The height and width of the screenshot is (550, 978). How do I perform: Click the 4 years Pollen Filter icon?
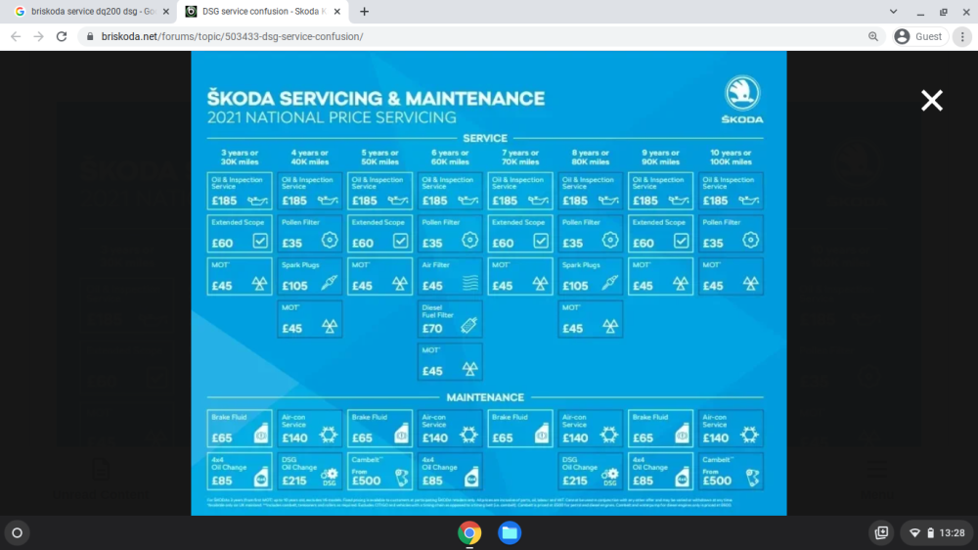tap(330, 240)
